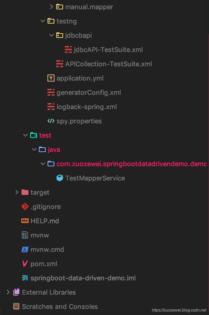209x315 pixels.
Task: Select mvnw.cmd file name
Action: click(47, 250)
